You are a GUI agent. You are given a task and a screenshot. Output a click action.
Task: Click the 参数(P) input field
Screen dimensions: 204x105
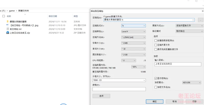pos(119,89)
